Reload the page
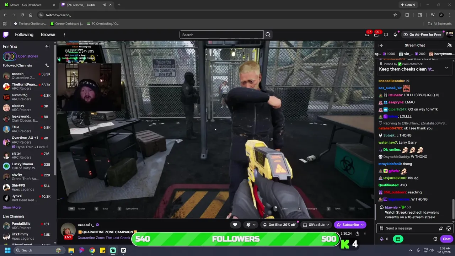This screenshot has height=256, width=455. point(22,15)
